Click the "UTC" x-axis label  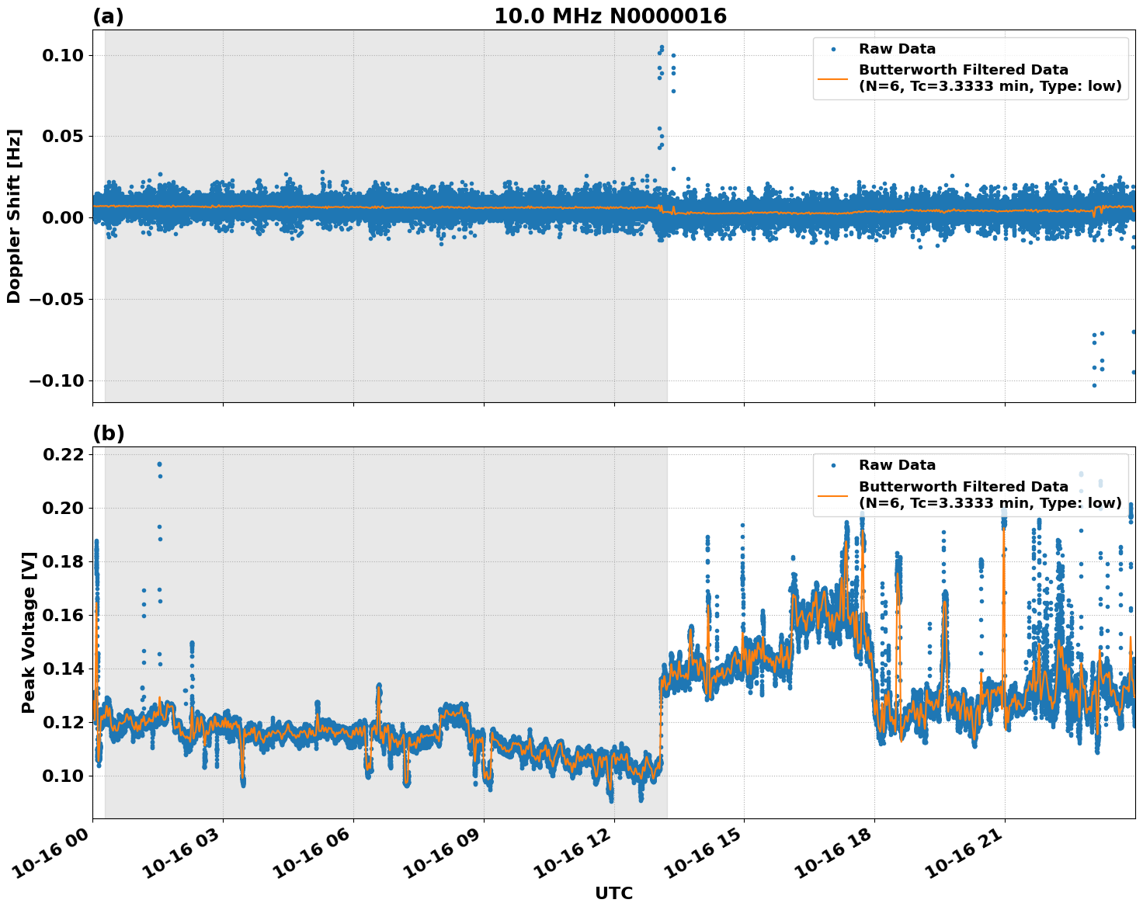(x=613, y=894)
